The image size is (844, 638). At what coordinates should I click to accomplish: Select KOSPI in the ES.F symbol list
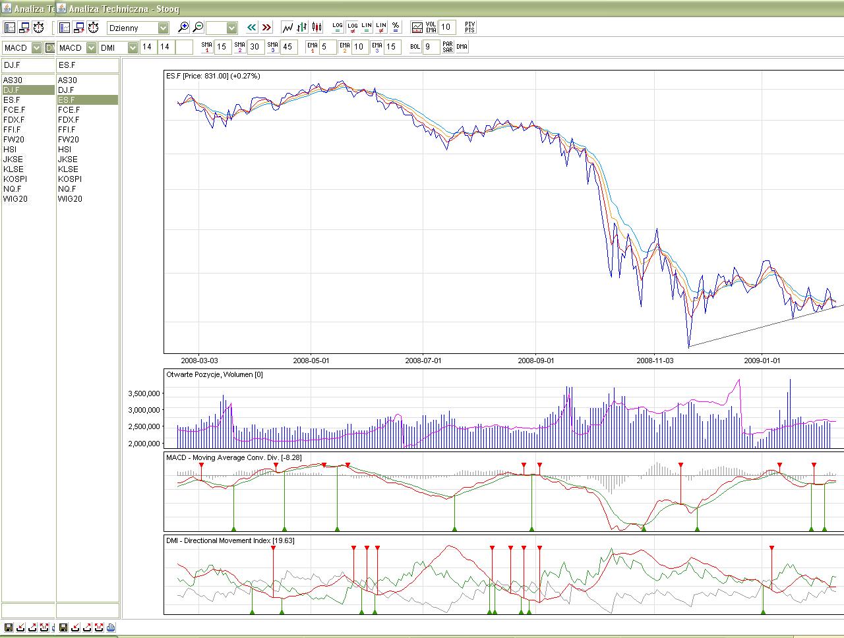click(70, 179)
